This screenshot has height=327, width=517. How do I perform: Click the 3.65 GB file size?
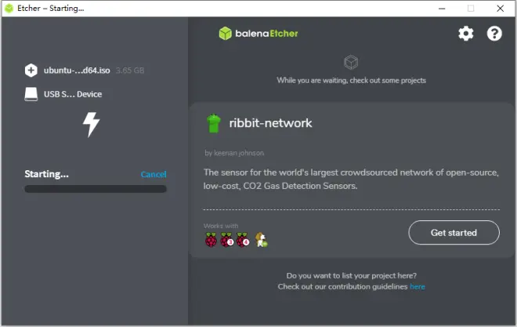130,71
